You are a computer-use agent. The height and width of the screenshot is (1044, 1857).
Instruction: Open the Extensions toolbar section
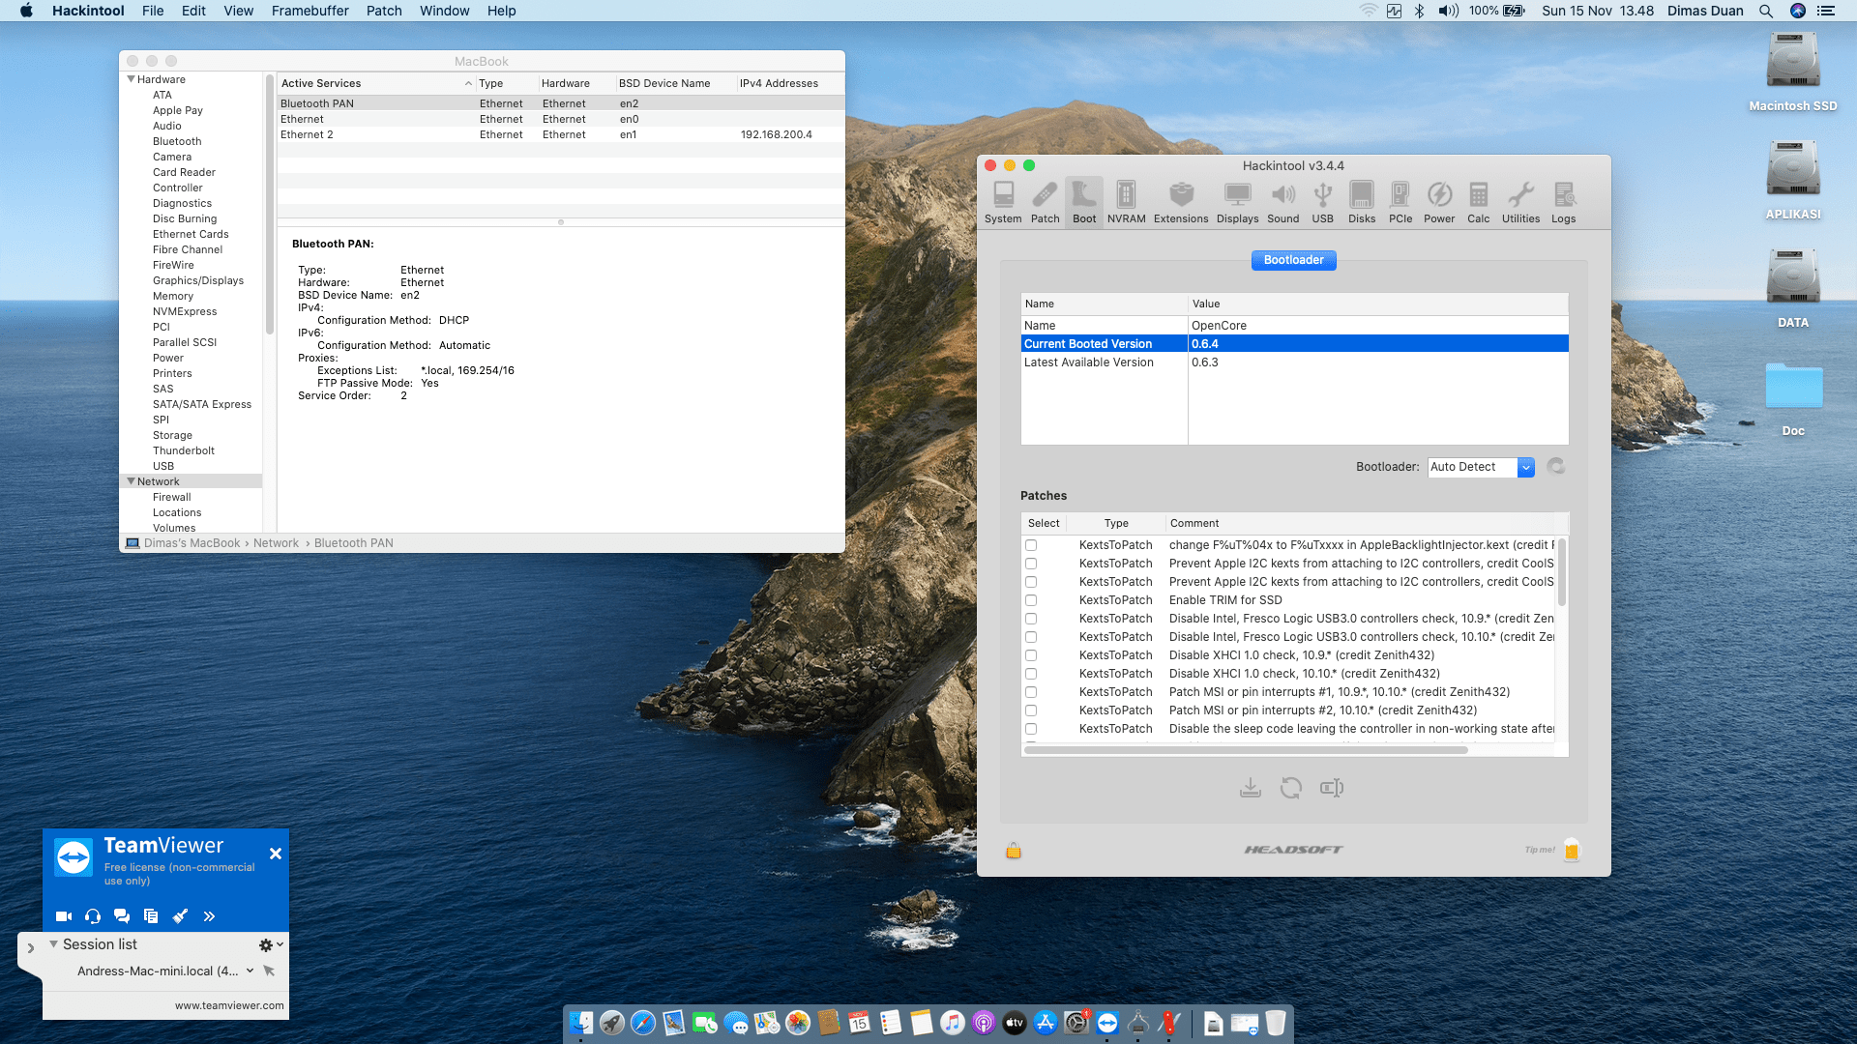click(x=1181, y=203)
